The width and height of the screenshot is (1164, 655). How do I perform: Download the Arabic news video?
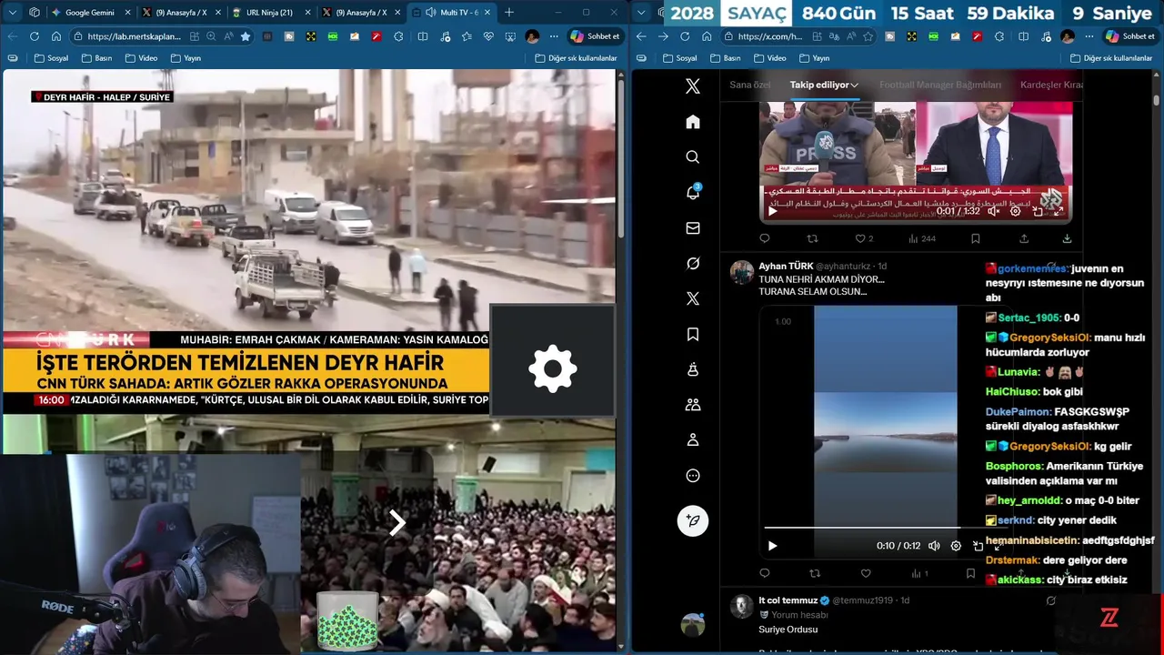pos(1067,238)
